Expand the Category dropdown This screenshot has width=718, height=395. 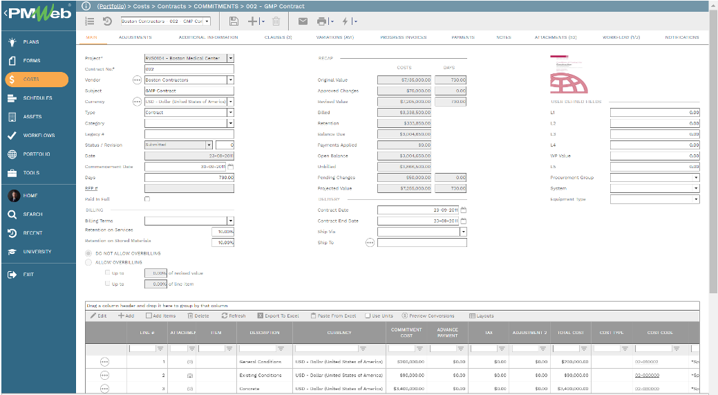(230, 123)
